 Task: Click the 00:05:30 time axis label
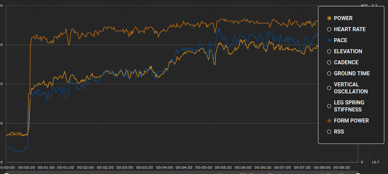(x=224, y=167)
